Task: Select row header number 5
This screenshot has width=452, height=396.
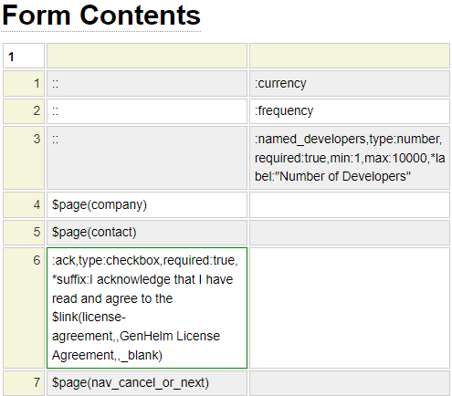Action: [x=24, y=233]
